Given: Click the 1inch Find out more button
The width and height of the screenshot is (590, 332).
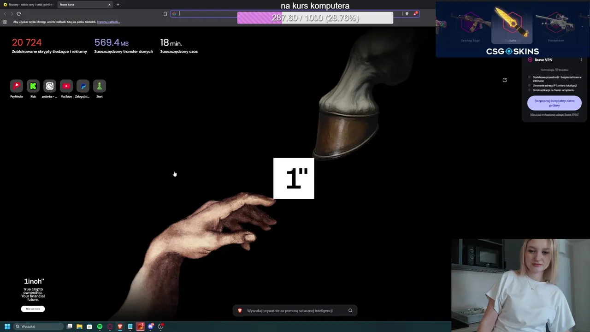Looking at the screenshot, I should [33, 309].
